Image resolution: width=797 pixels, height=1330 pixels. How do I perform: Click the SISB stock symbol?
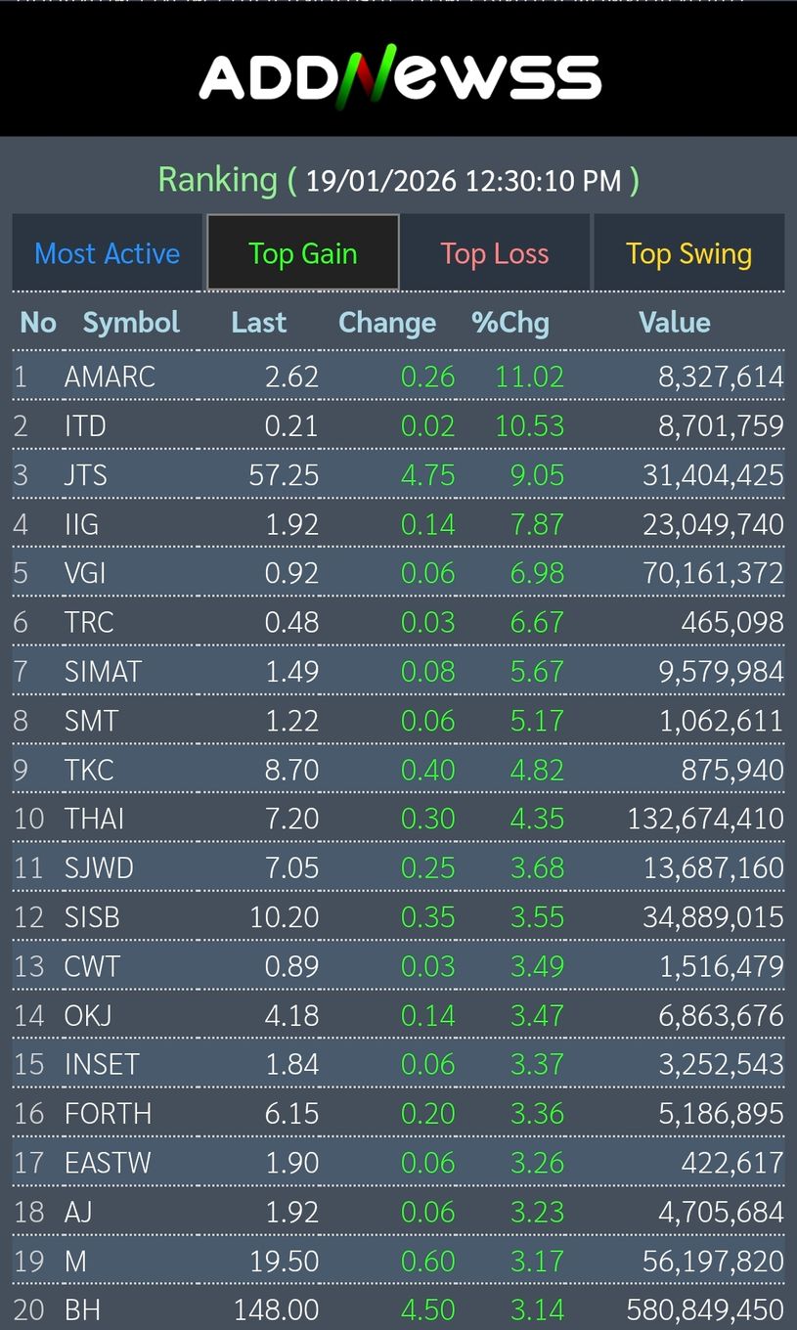click(x=92, y=917)
